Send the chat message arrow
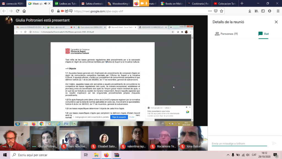Image resolution: width=282 pixels, height=159 pixels. [274, 143]
